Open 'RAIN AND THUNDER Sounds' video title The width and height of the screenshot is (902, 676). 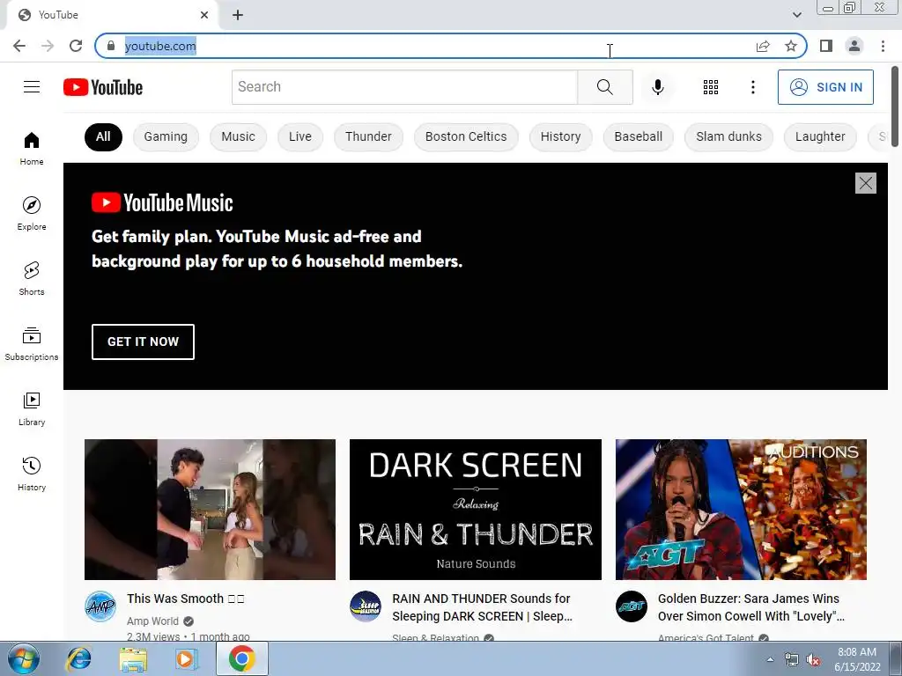pyautogui.click(x=482, y=607)
